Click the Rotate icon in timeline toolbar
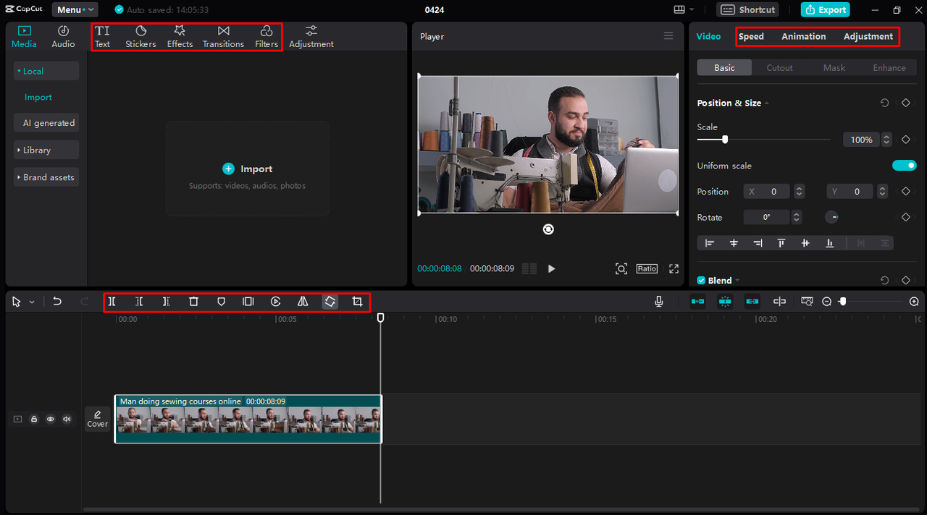 pyautogui.click(x=330, y=302)
